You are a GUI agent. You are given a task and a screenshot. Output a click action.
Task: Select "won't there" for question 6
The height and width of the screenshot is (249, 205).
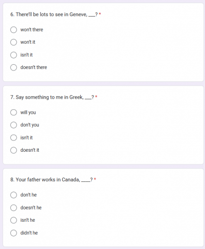pyautogui.click(x=14, y=30)
